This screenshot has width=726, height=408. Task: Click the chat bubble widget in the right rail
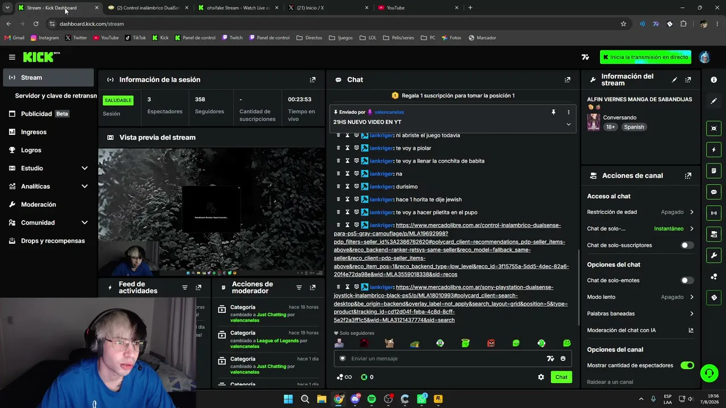coord(714,192)
